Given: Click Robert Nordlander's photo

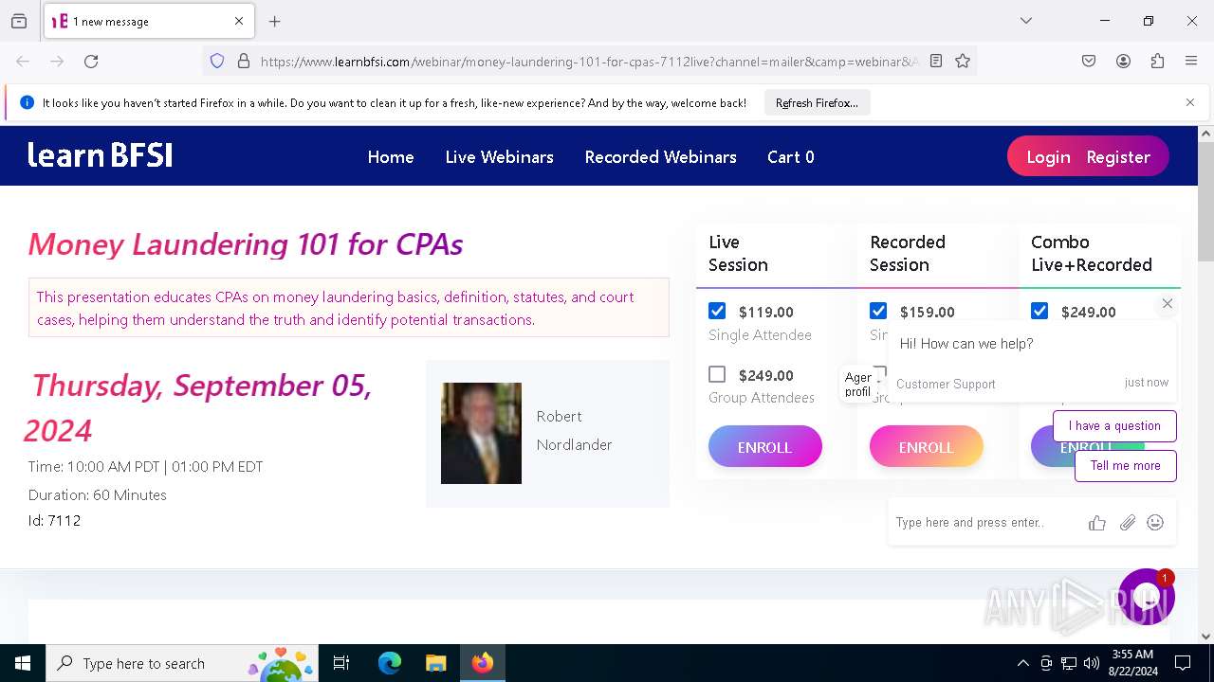Looking at the screenshot, I should tap(481, 433).
